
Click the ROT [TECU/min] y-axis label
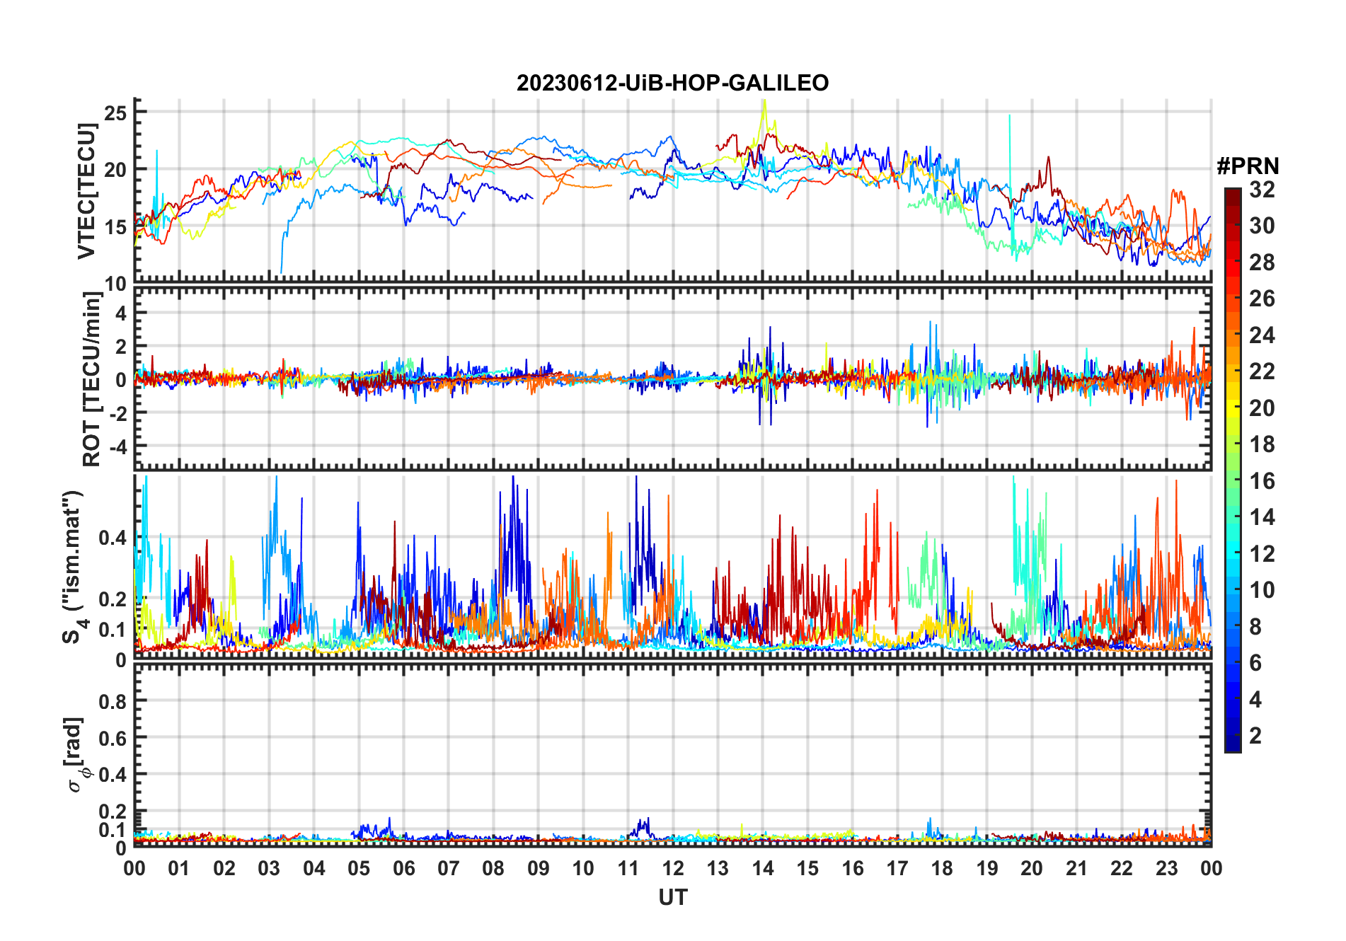click(91, 380)
